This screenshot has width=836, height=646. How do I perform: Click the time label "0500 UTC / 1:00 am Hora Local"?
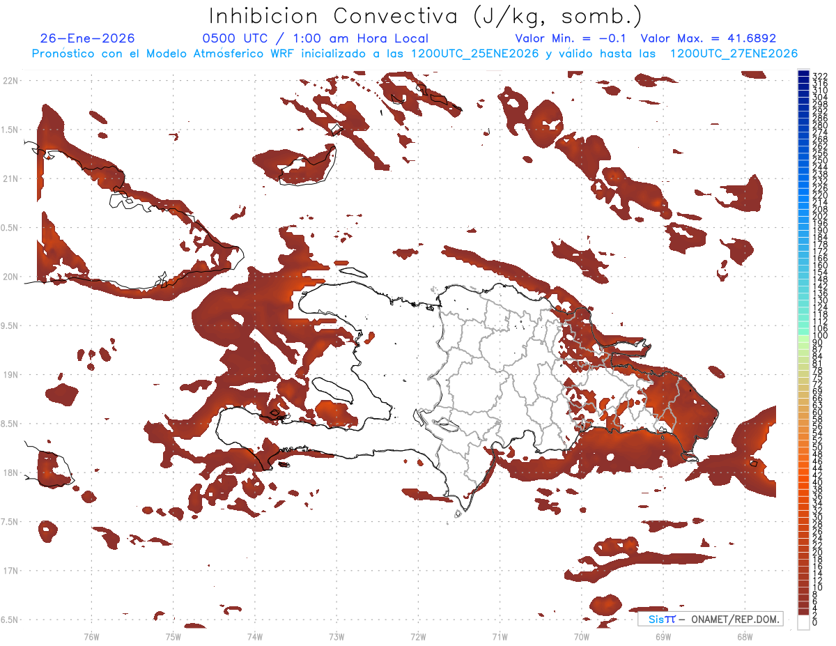[x=315, y=39]
